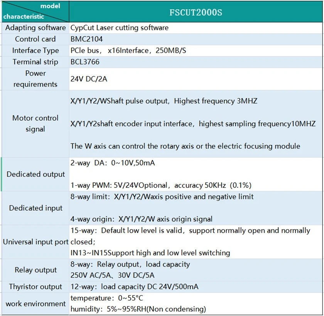Select the Control card label cell
Image resolution: width=324 pixels, height=316 pixels.
(35, 39)
